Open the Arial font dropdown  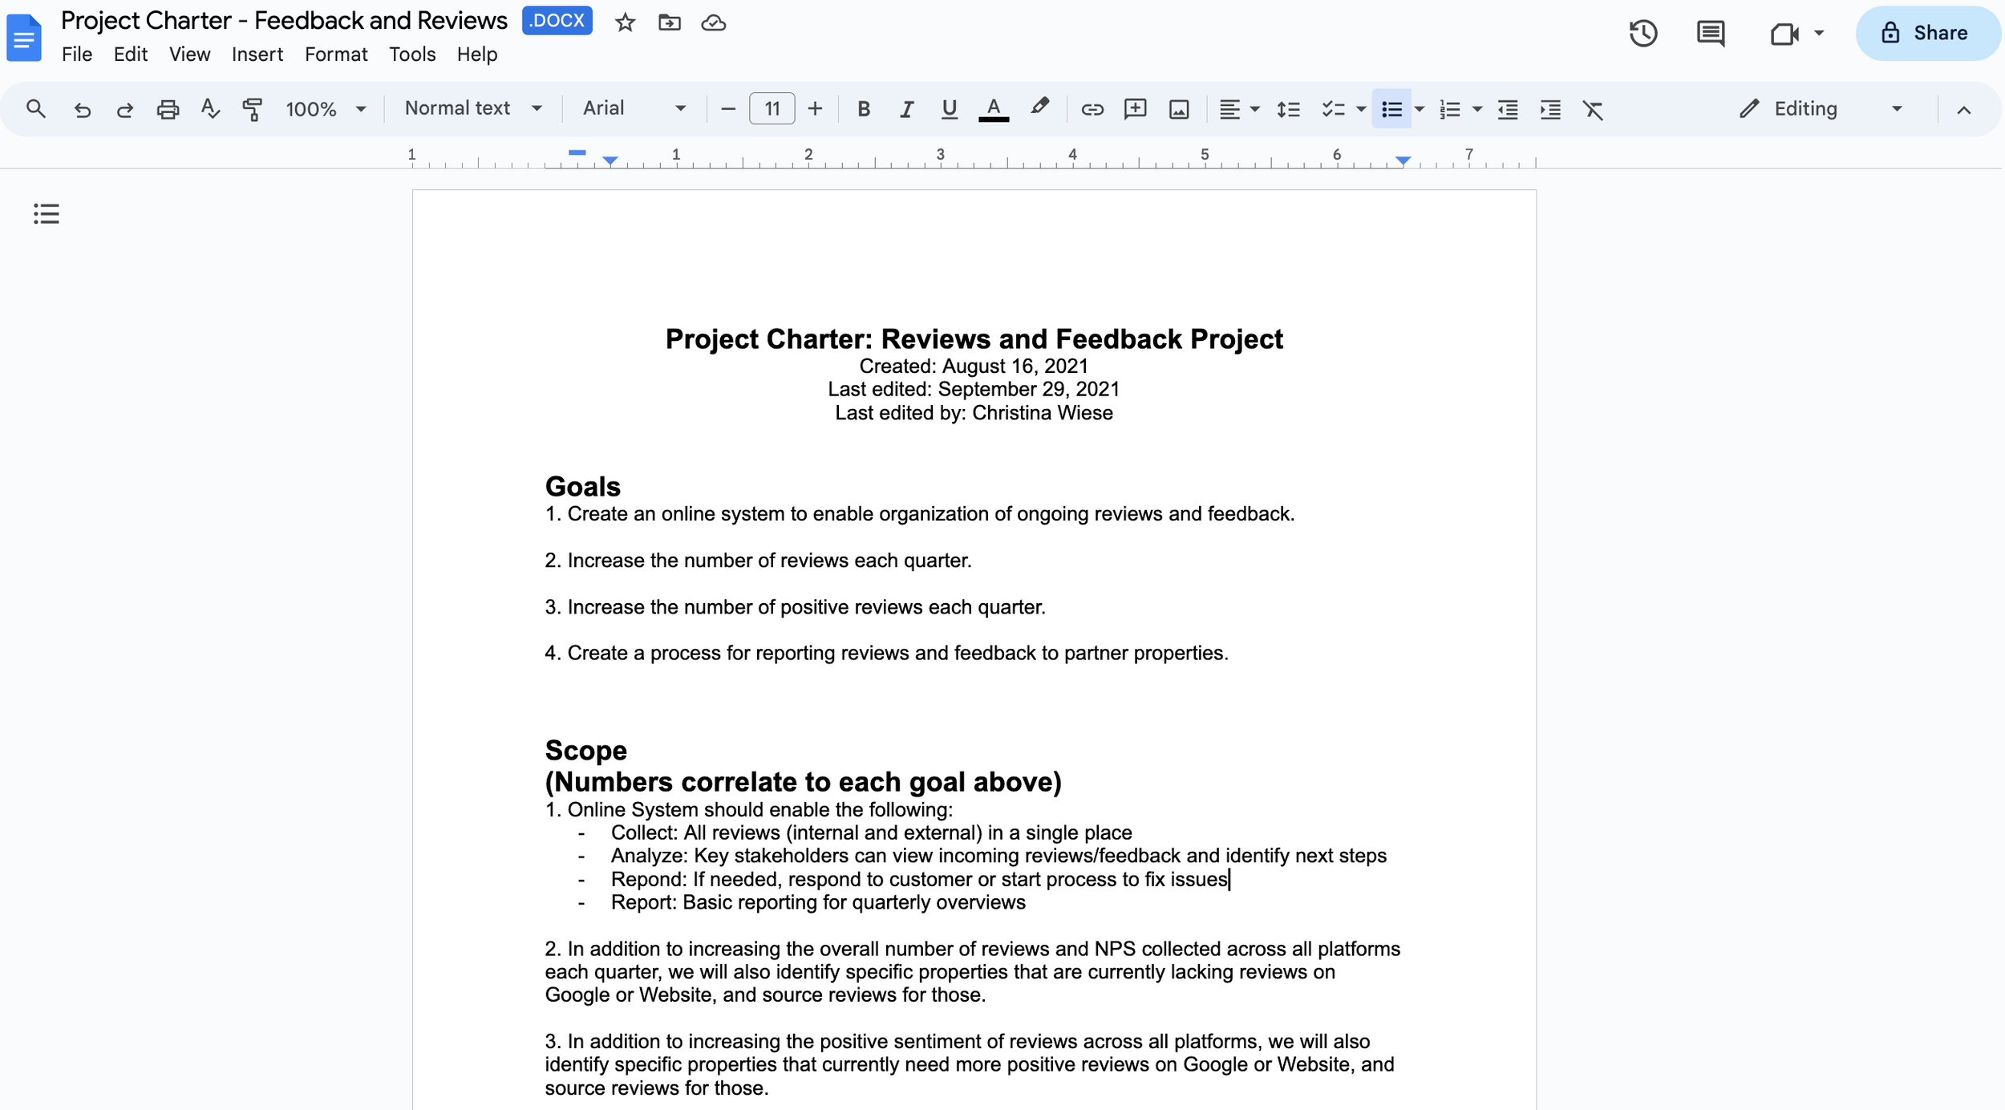[634, 107]
